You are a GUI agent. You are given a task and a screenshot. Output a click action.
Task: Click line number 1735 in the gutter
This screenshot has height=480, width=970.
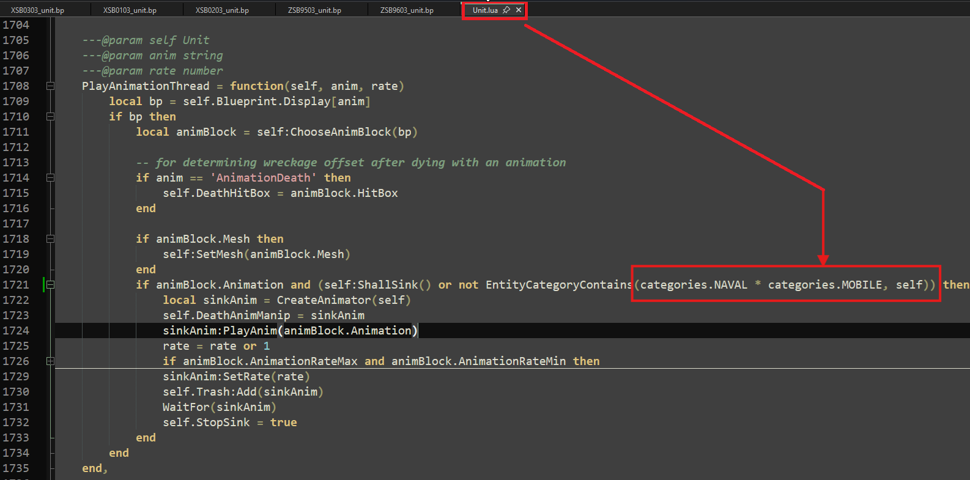[16, 468]
